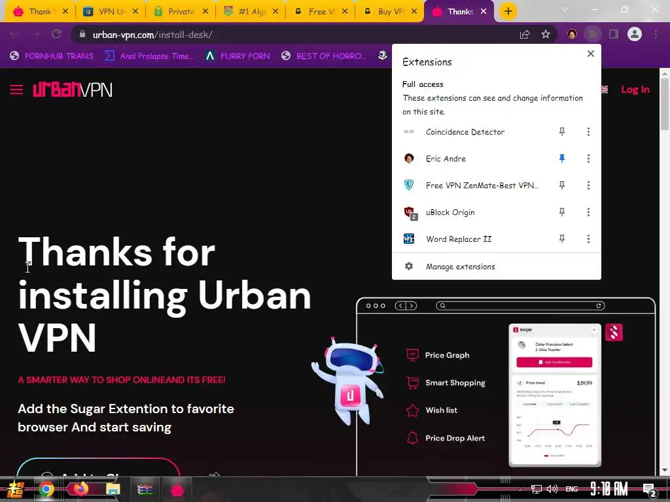Open Manage extensions
The width and height of the screenshot is (670, 502).
coord(497,267)
